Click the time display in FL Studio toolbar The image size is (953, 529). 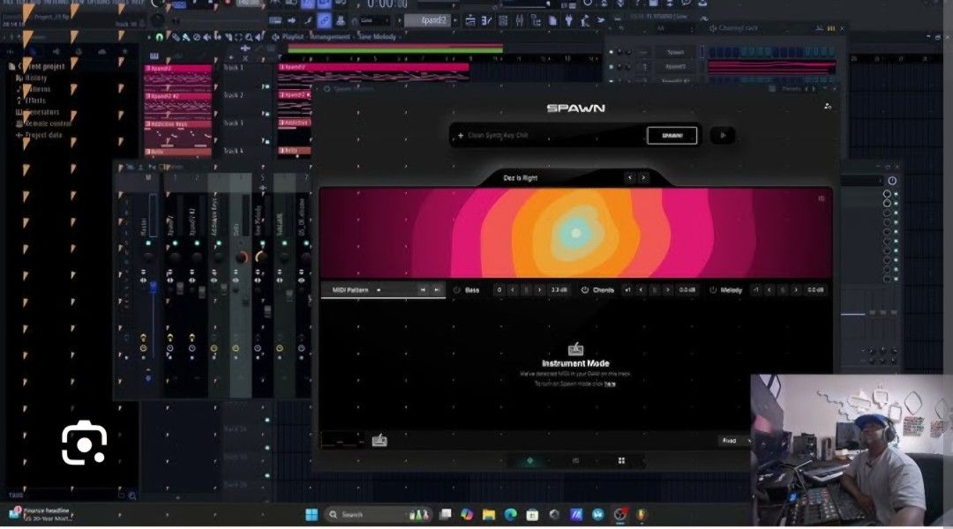pos(387,4)
